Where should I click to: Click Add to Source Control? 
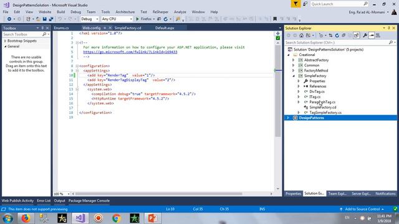click(362, 209)
